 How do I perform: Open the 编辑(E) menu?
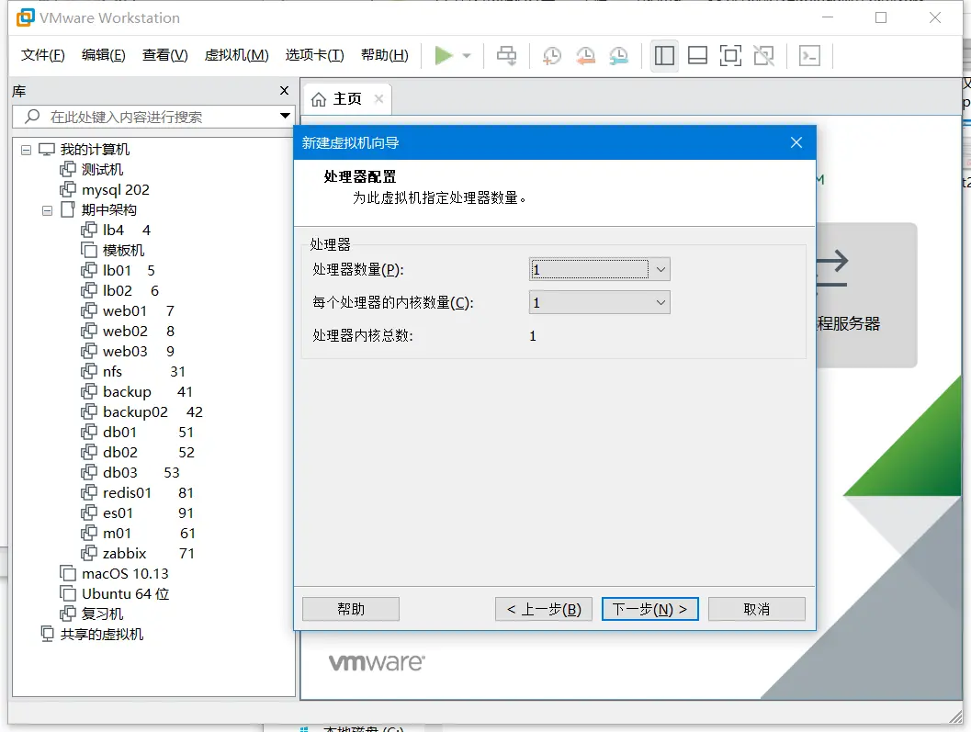pos(104,55)
